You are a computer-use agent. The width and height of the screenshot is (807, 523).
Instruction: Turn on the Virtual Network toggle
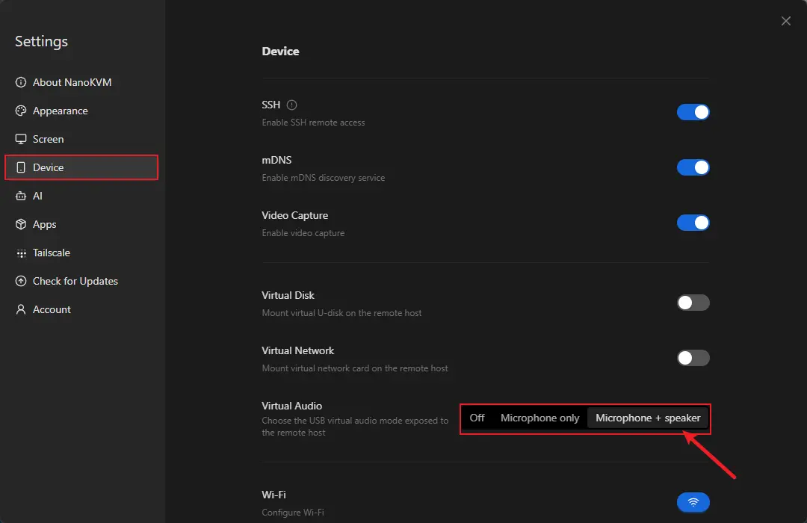[x=693, y=358]
